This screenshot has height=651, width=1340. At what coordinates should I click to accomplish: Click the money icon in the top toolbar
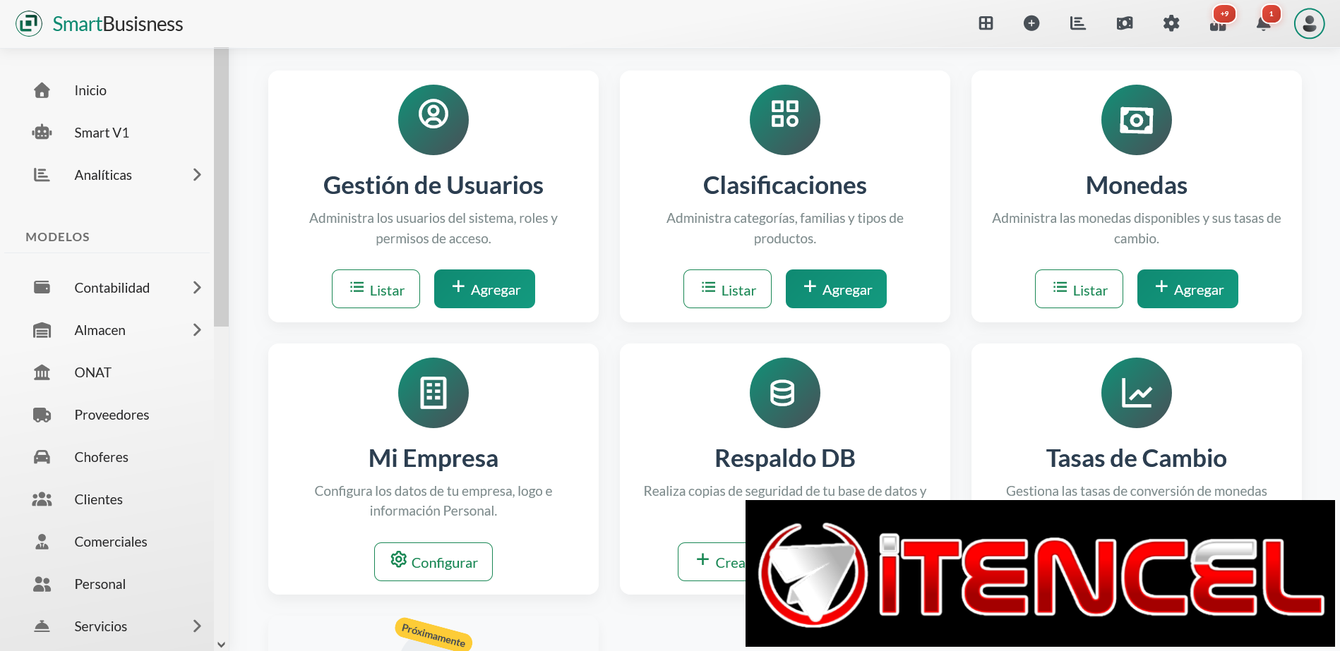(x=1125, y=23)
